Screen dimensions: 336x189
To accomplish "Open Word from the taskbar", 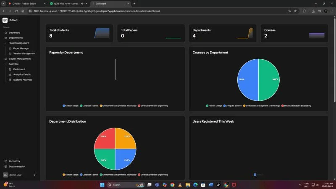I will tap(211, 185).
